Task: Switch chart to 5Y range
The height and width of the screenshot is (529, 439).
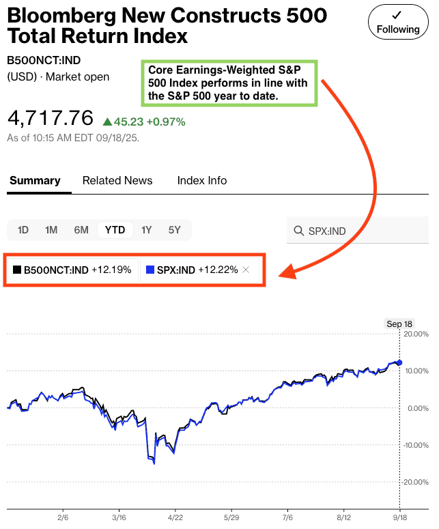Action: pyautogui.click(x=175, y=230)
